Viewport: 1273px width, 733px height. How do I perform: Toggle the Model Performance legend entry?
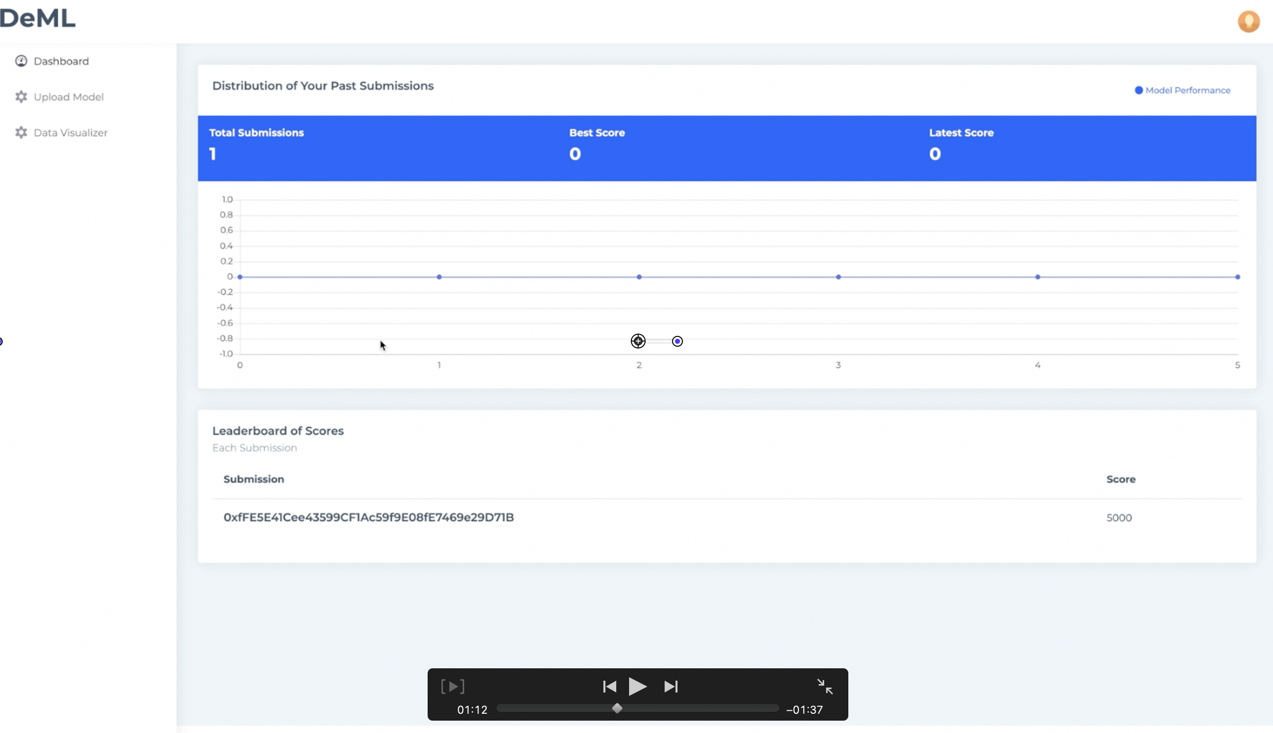(x=1182, y=90)
